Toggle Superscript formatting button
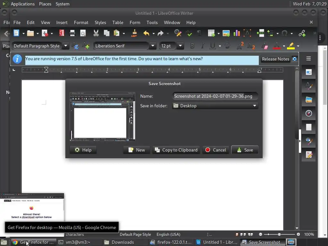This screenshot has width=328, height=246. point(240,46)
